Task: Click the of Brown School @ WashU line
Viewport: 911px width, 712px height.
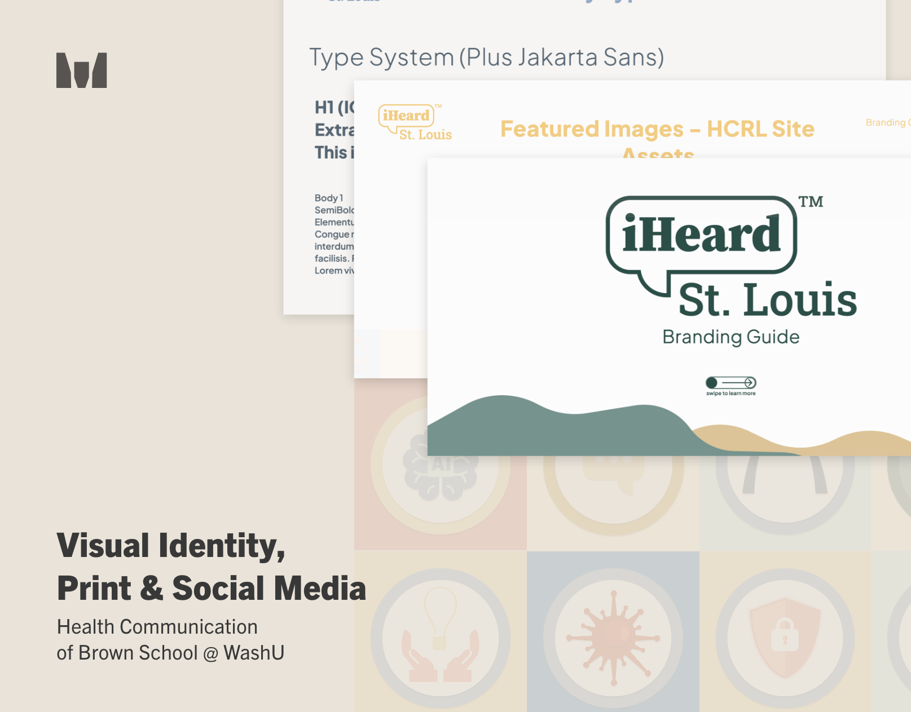Action: tap(170, 653)
